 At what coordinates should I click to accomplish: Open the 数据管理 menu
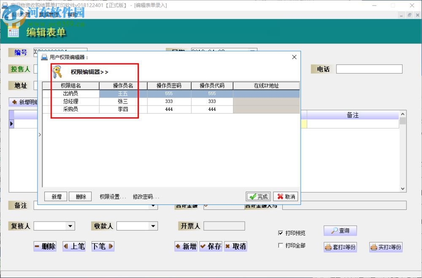pos(49,15)
